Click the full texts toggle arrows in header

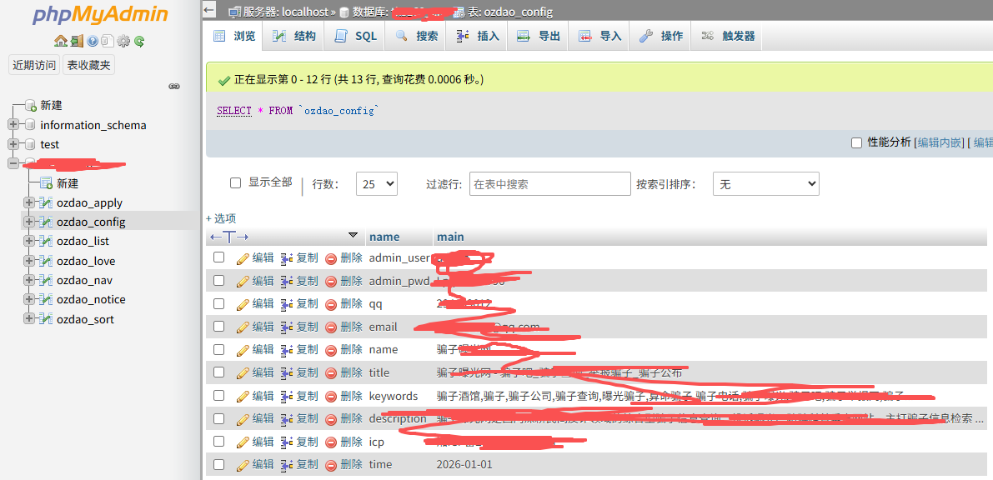(x=229, y=237)
